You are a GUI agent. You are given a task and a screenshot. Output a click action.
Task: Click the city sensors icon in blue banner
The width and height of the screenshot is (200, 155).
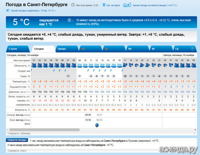tap(69, 20)
